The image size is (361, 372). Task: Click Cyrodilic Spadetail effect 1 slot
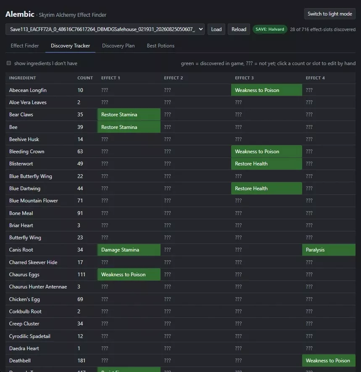(x=105, y=336)
